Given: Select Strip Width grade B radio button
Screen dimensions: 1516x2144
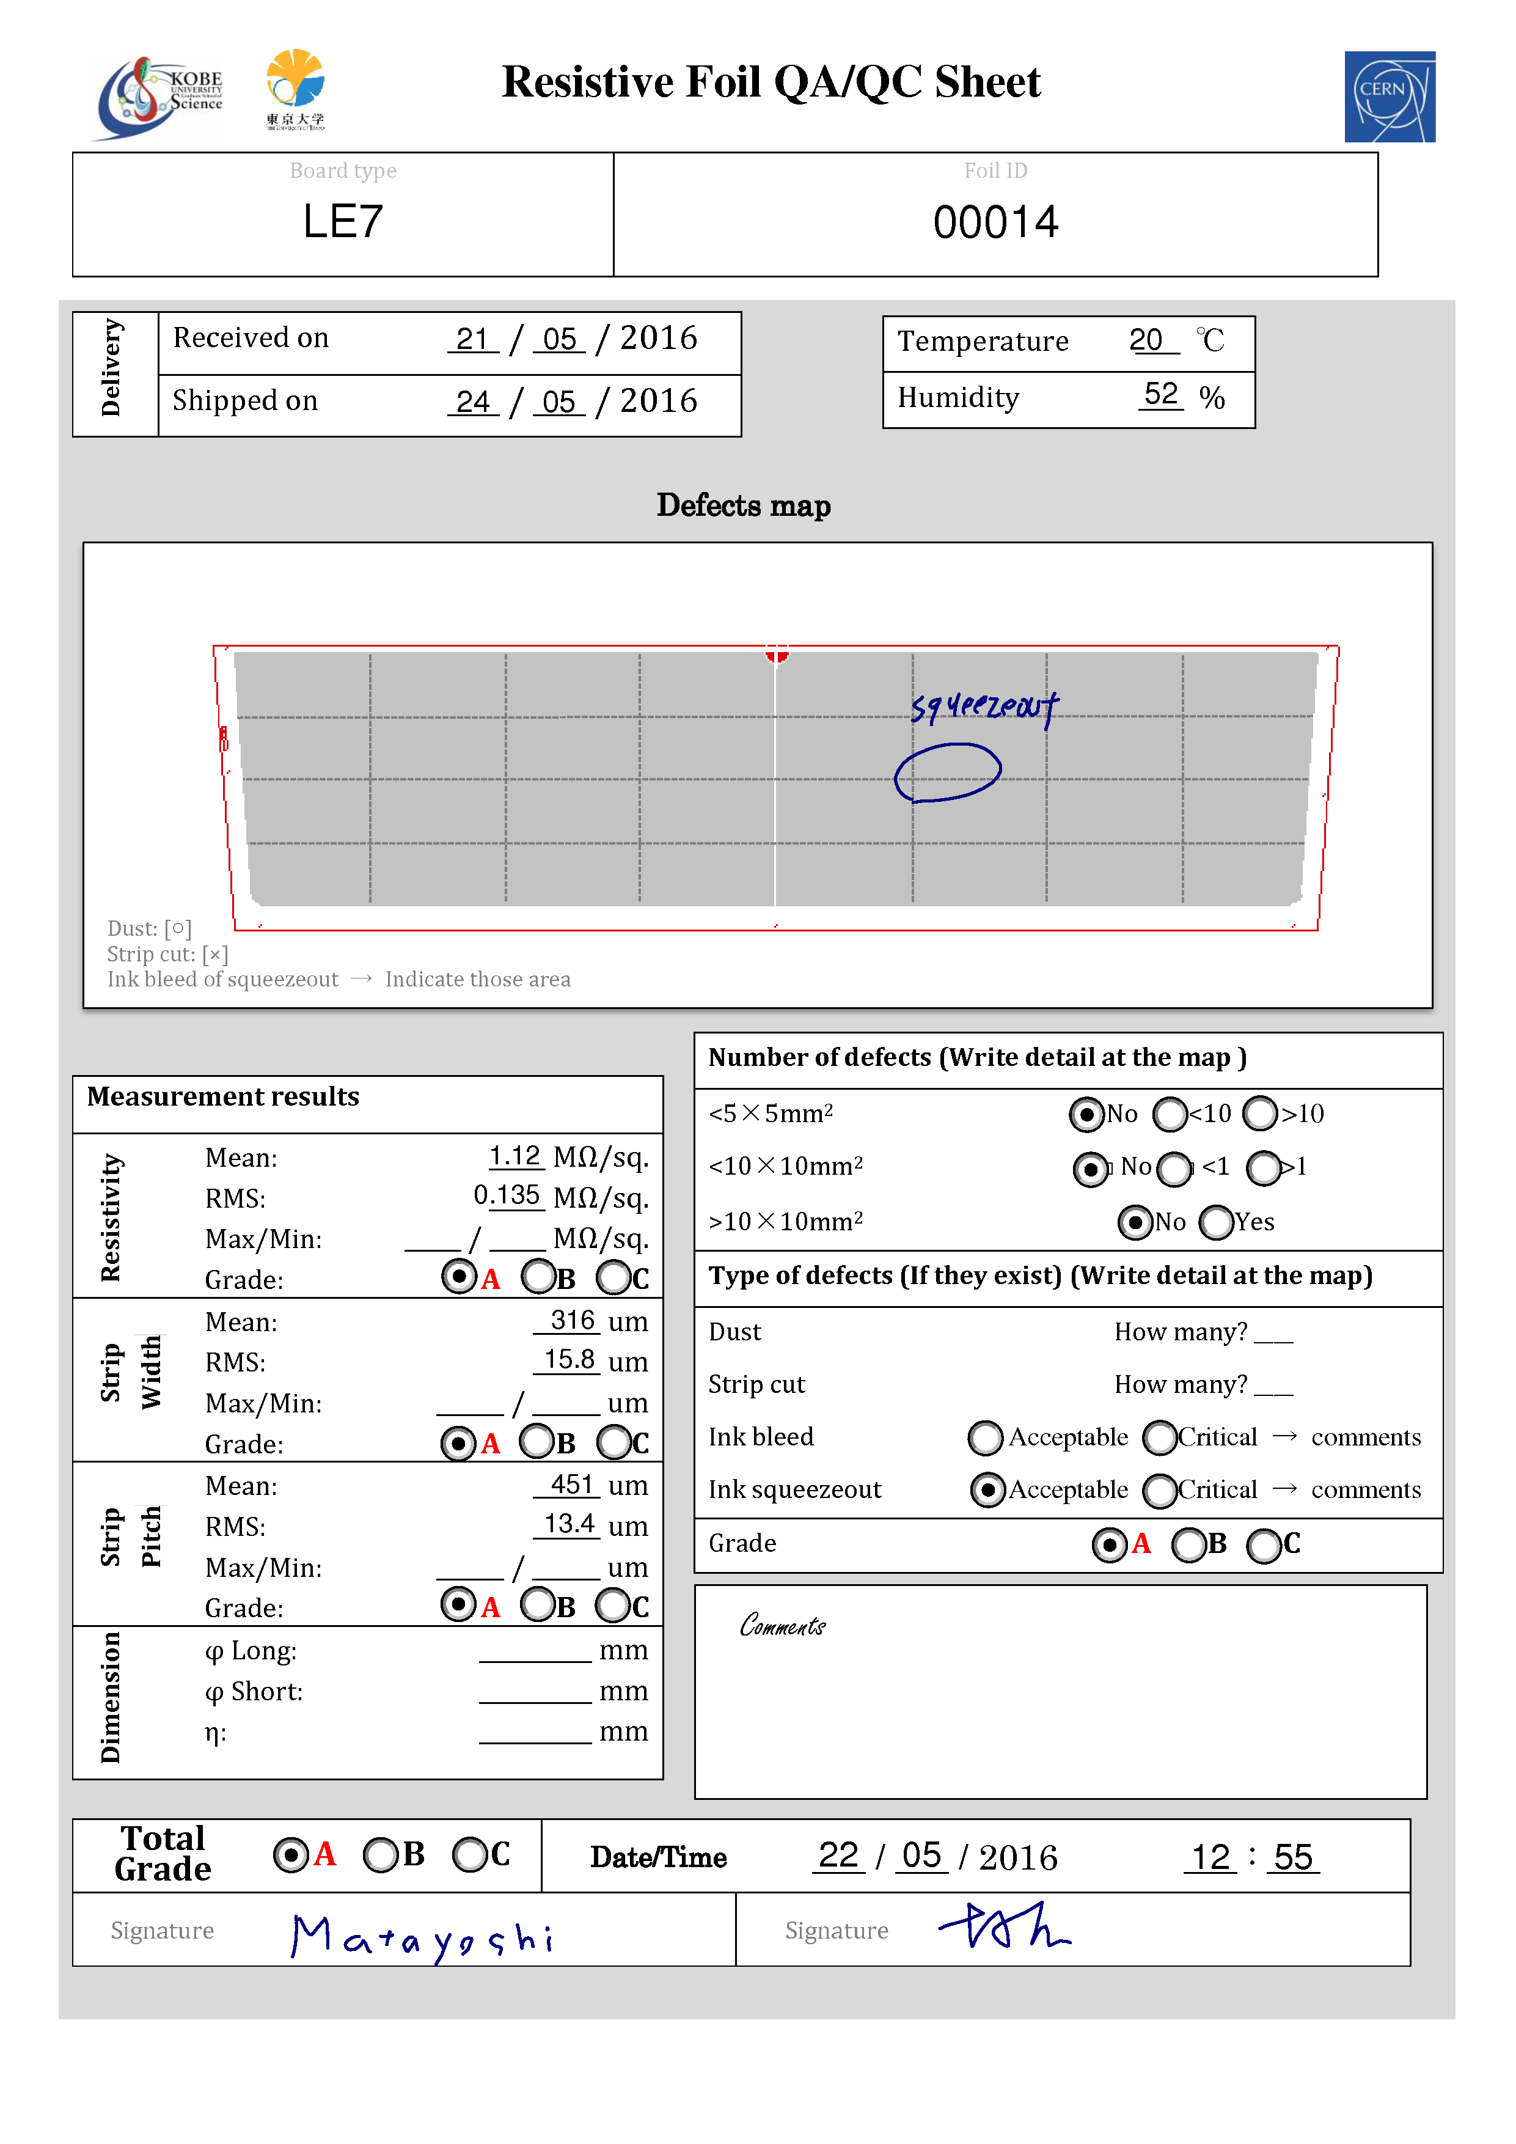Looking at the screenshot, I should point(538,1441).
